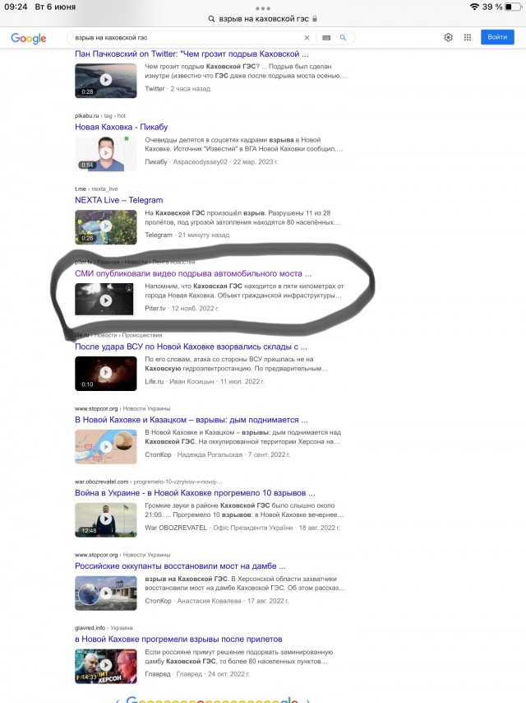Click the Войти sign-in button
Viewport: 526px width, 703px height.
click(497, 37)
